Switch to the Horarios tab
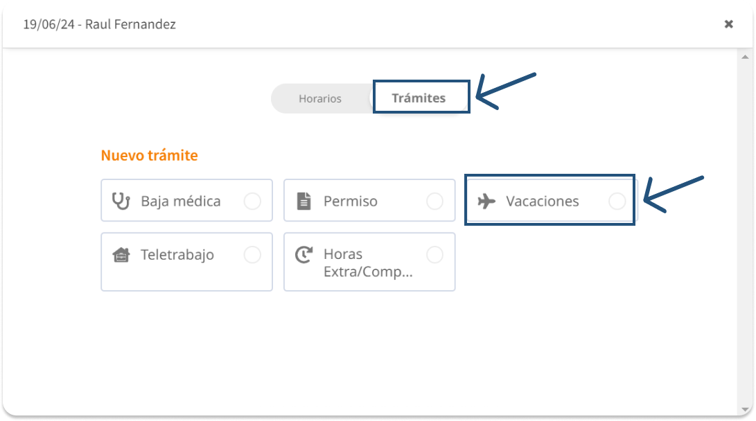The width and height of the screenshot is (756, 421). click(320, 98)
